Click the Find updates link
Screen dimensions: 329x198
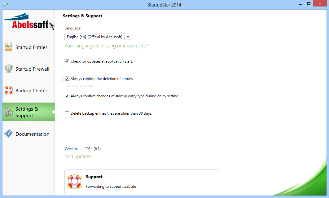(78, 156)
